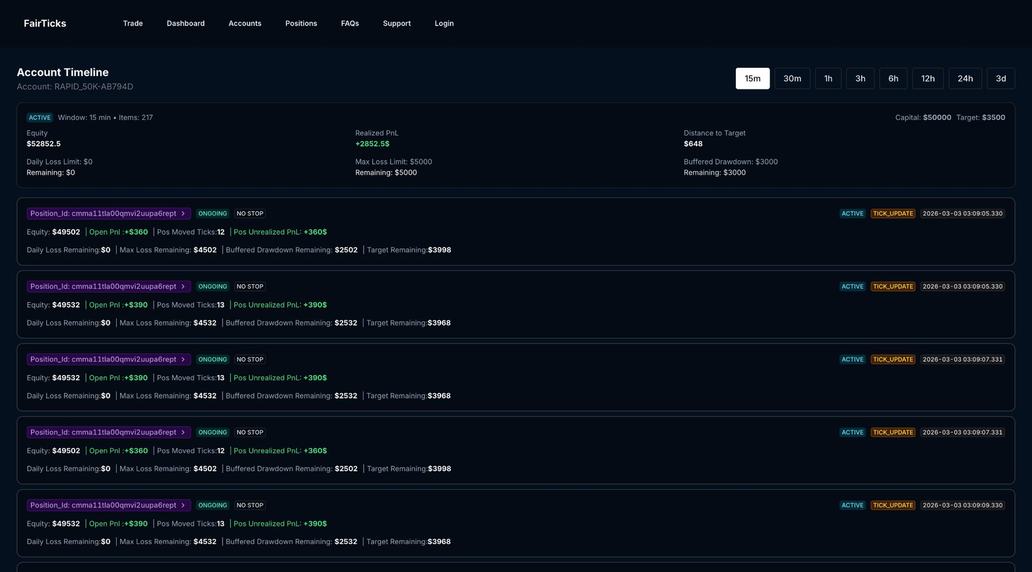This screenshot has width=1032, height=572.
Task: Click the Buffered Drawdown: $3000 text
Action: tap(731, 162)
